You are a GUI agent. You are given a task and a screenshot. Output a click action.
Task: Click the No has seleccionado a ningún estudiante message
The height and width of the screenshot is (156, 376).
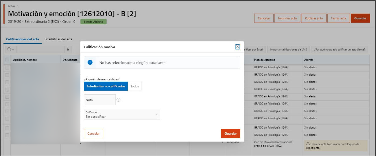point(132,63)
